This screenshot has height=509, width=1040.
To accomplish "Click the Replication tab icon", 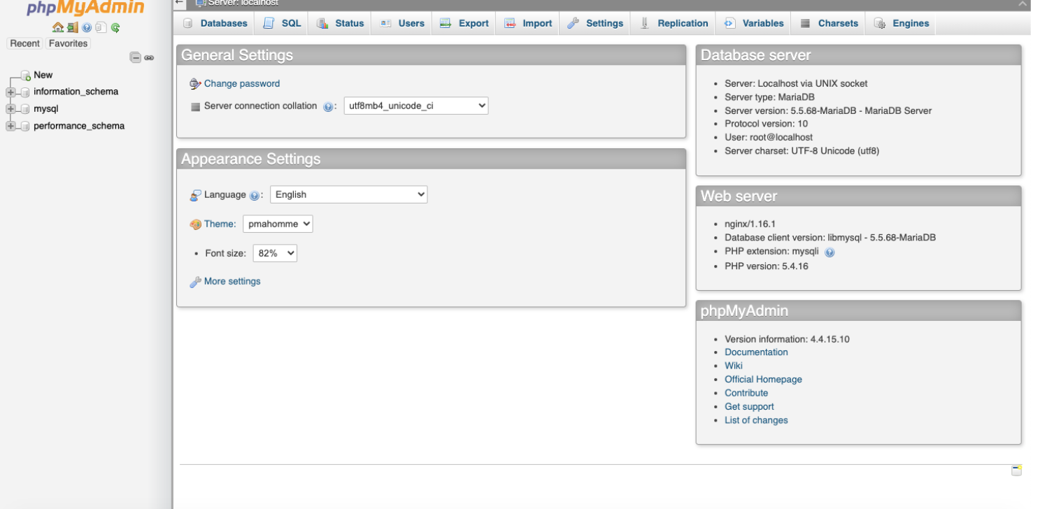I will pos(645,23).
